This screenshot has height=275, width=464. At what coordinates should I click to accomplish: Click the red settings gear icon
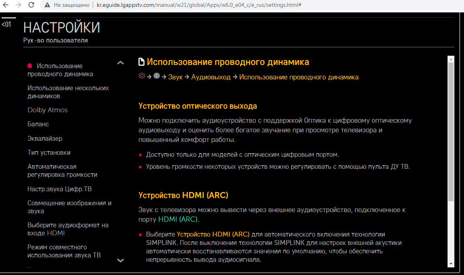[142, 76]
